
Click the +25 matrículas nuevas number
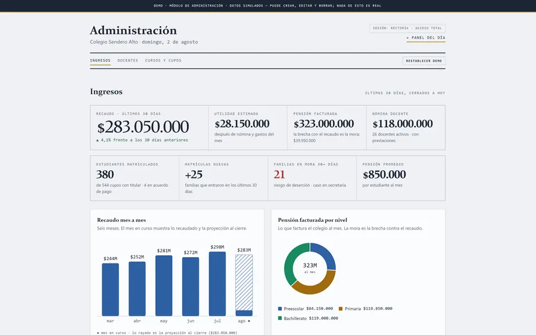[x=194, y=174]
